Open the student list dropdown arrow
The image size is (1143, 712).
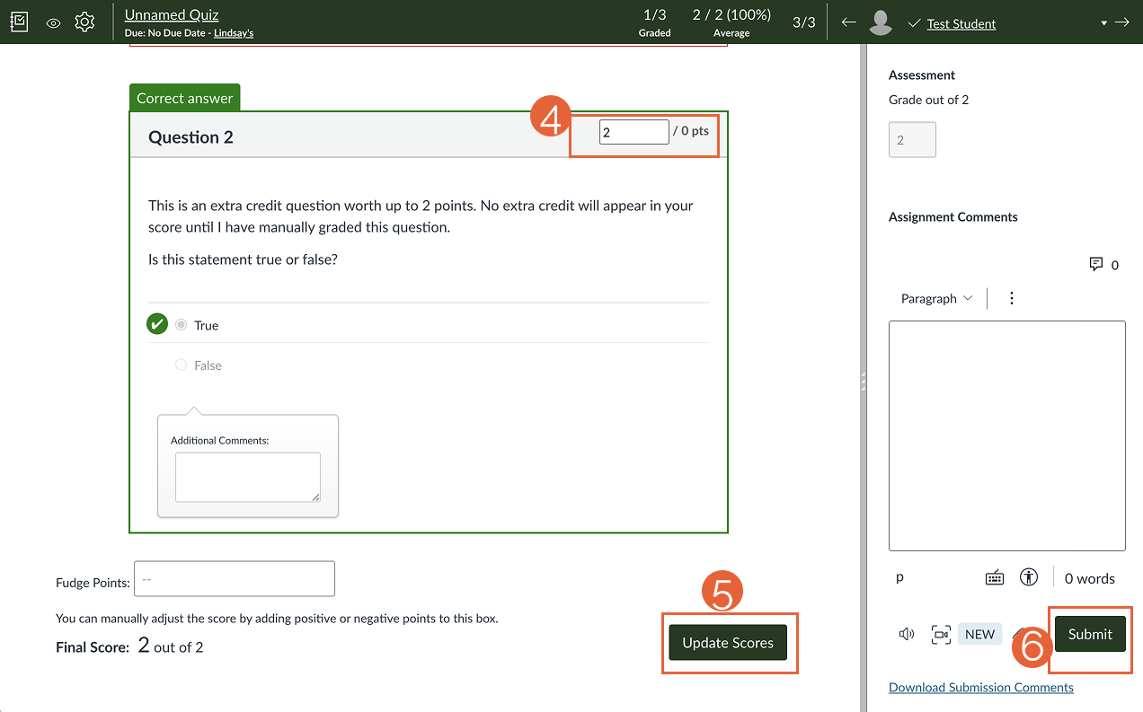point(1103,23)
